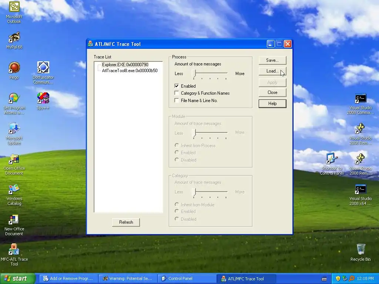Click ATL/MFC Trace Tool taskbar item
The width and height of the screenshot is (379, 284).
[246, 279]
